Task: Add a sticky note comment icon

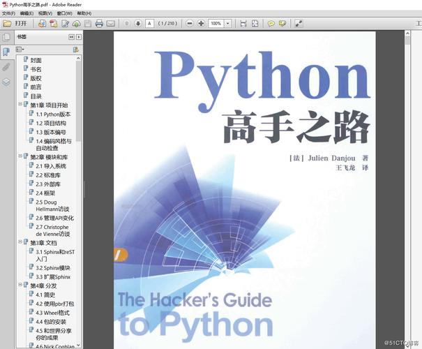Action: point(271,24)
